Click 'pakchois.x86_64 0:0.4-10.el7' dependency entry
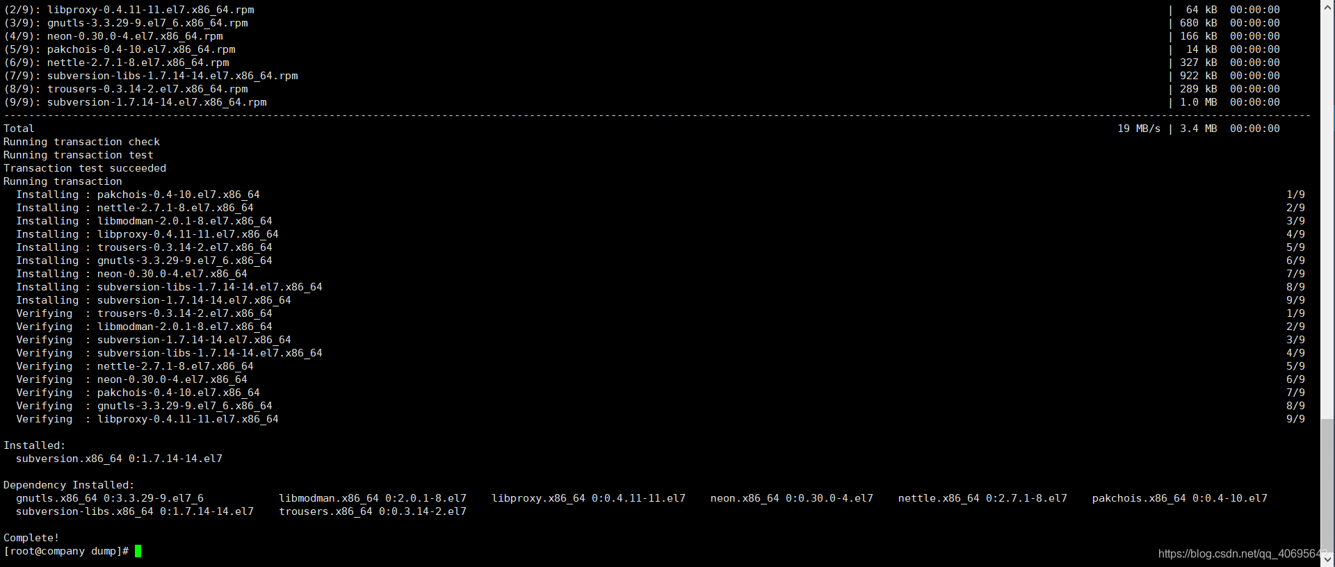 tap(1180, 498)
